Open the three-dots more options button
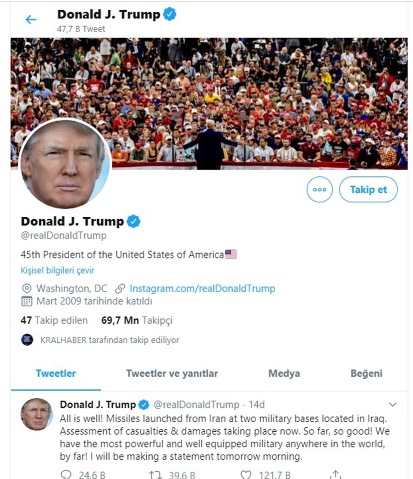Viewport: 413px width, 479px height. pyautogui.click(x=320, y=189)
